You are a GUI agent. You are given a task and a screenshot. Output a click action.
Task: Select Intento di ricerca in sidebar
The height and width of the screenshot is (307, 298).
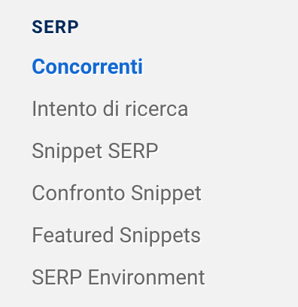pos(110,109)
